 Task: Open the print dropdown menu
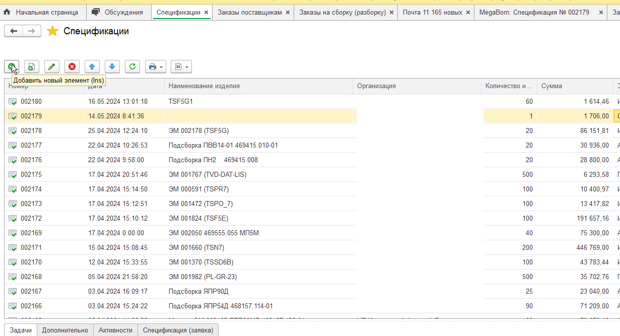[156, 66]
